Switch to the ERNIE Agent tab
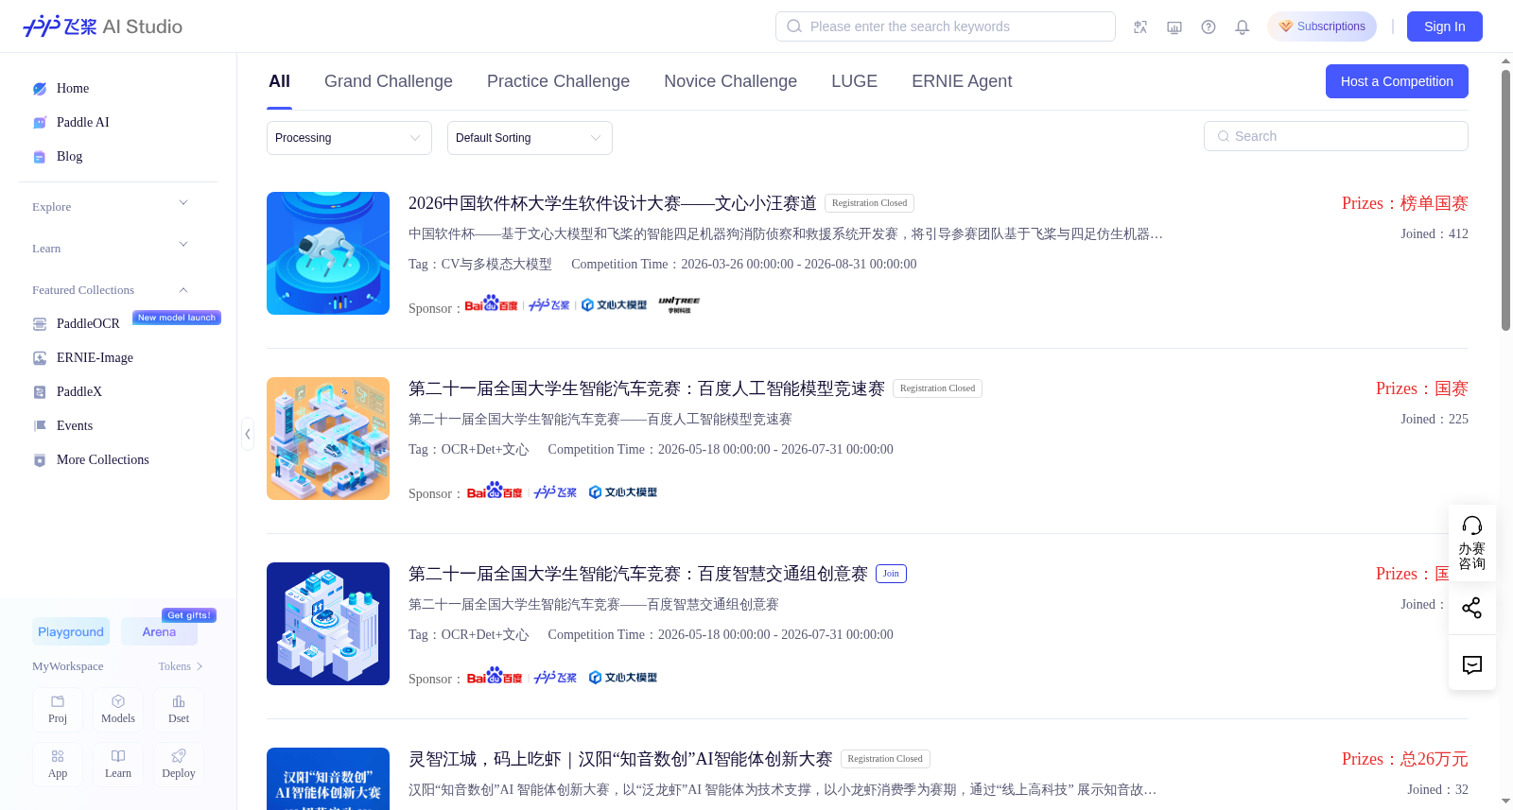The width and height of the screenshot is (1513, 810). (x=962, y=81)
